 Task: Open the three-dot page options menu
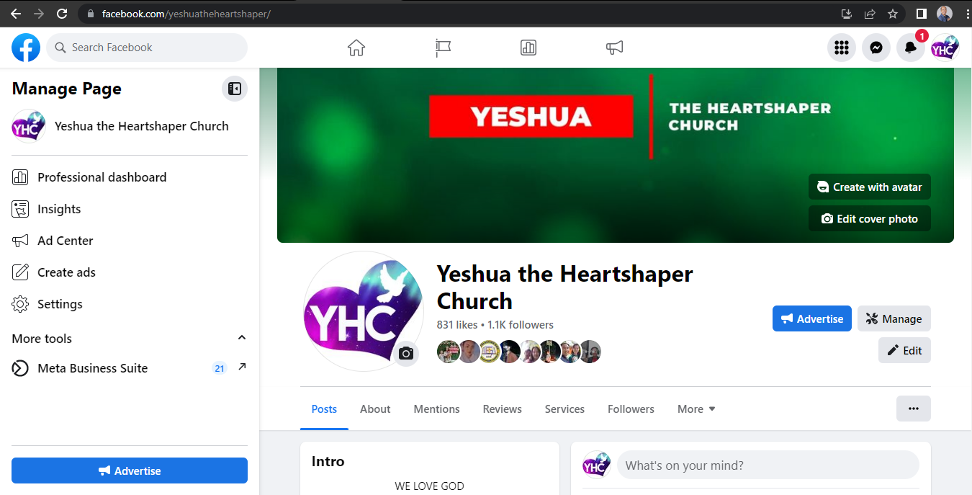click(x=914, y=409)
